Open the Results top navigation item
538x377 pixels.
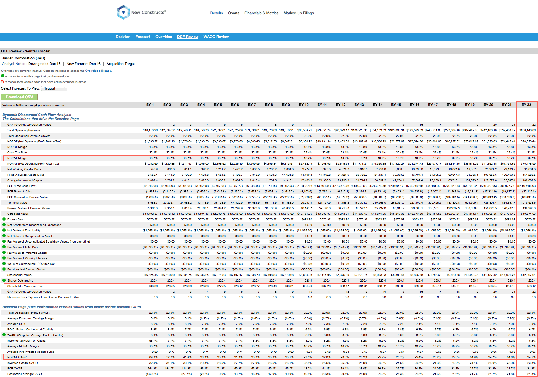point(217,13)
